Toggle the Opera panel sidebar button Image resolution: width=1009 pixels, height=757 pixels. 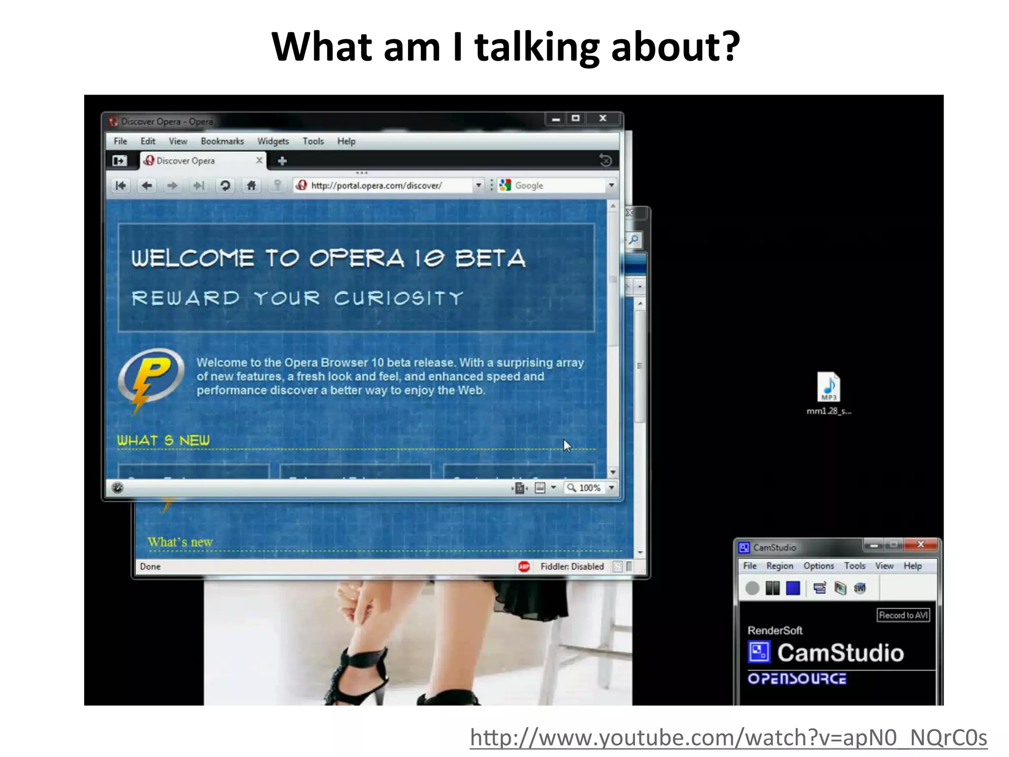(x=119, y=161)
